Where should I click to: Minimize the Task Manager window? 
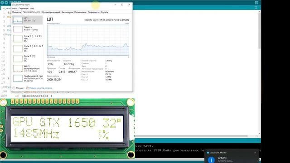pyautogui.click(x=115, y=5)
